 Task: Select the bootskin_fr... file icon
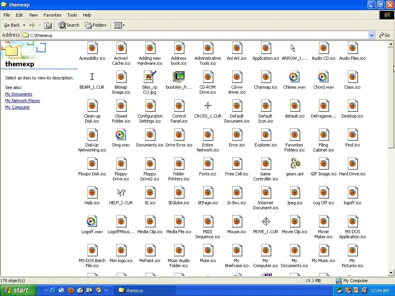(179, 77)
